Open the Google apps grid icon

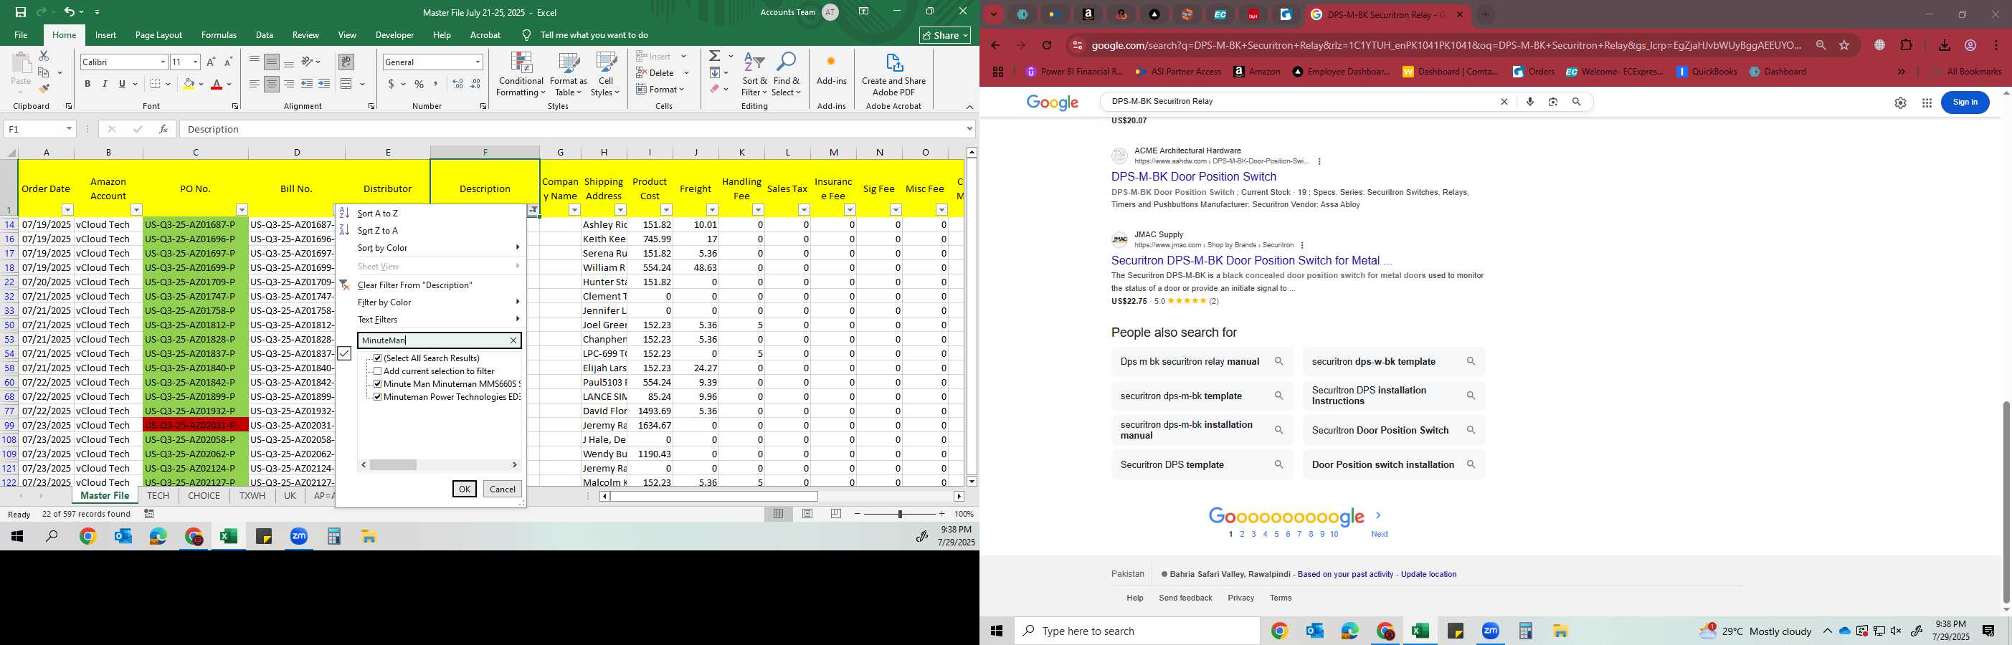1927,103
